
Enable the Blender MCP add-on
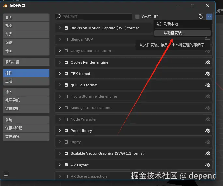coord(66,39)
